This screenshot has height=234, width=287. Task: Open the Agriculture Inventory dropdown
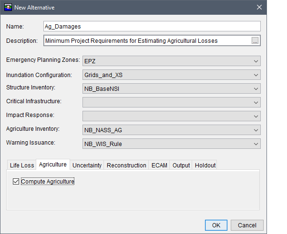[172, 130]
